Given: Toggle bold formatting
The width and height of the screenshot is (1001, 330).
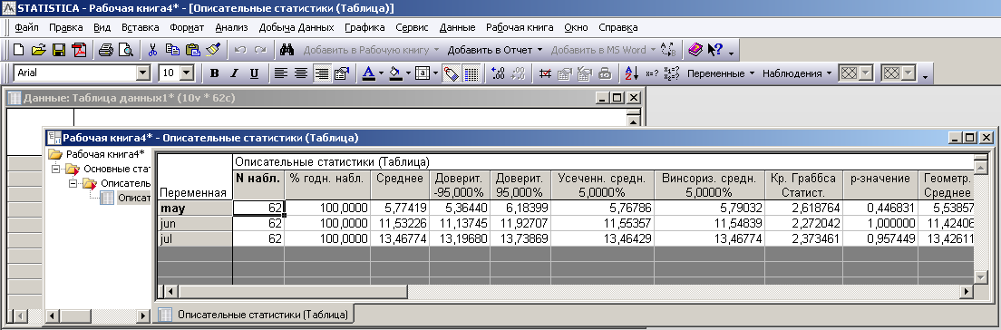Looking at the screenshot, I should point(215,73).
